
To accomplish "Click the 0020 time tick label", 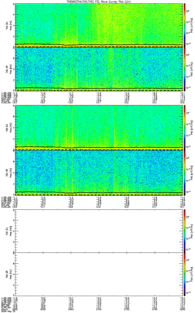I will 43,309.
